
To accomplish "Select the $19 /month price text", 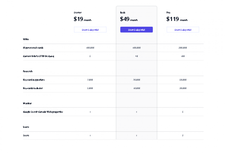I will [82, 19].
